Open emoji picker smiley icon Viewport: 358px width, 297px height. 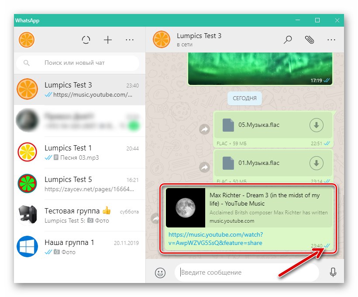click(x=160, y=273)
